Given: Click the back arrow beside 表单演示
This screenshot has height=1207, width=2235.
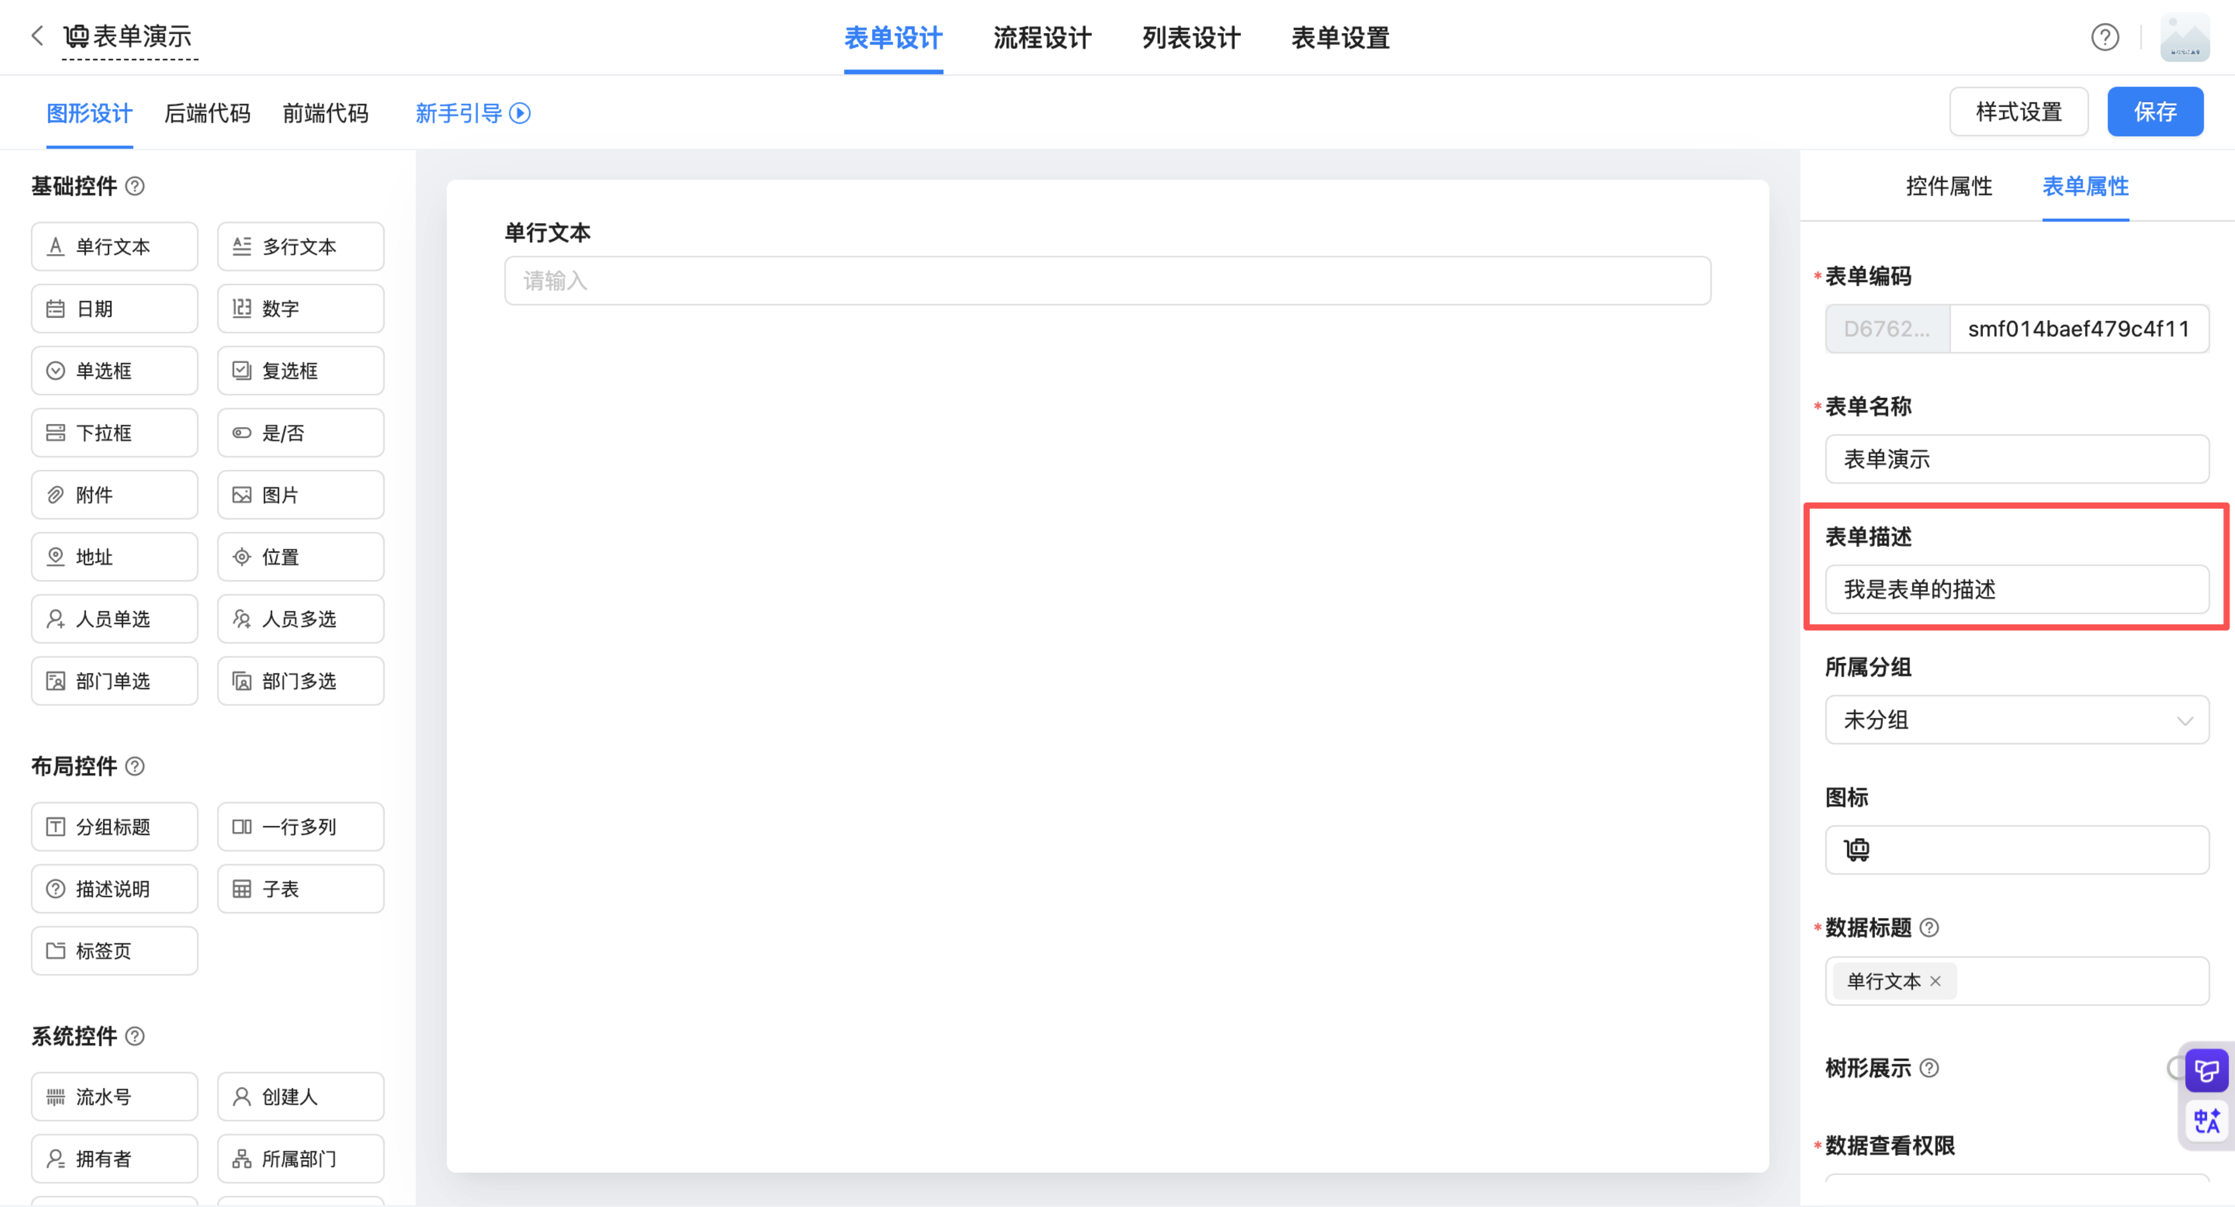Looking at the screenshot, I should pos(36,36).
